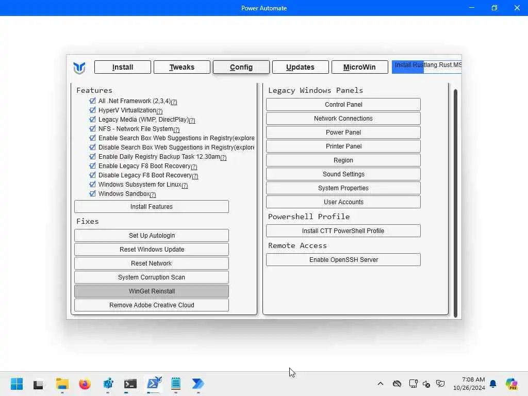The width and height of the screenshot is (528, 396).
Task: Toggle Windows Subsystem for Linux checkbox
Action: click(x=92, y=184)
